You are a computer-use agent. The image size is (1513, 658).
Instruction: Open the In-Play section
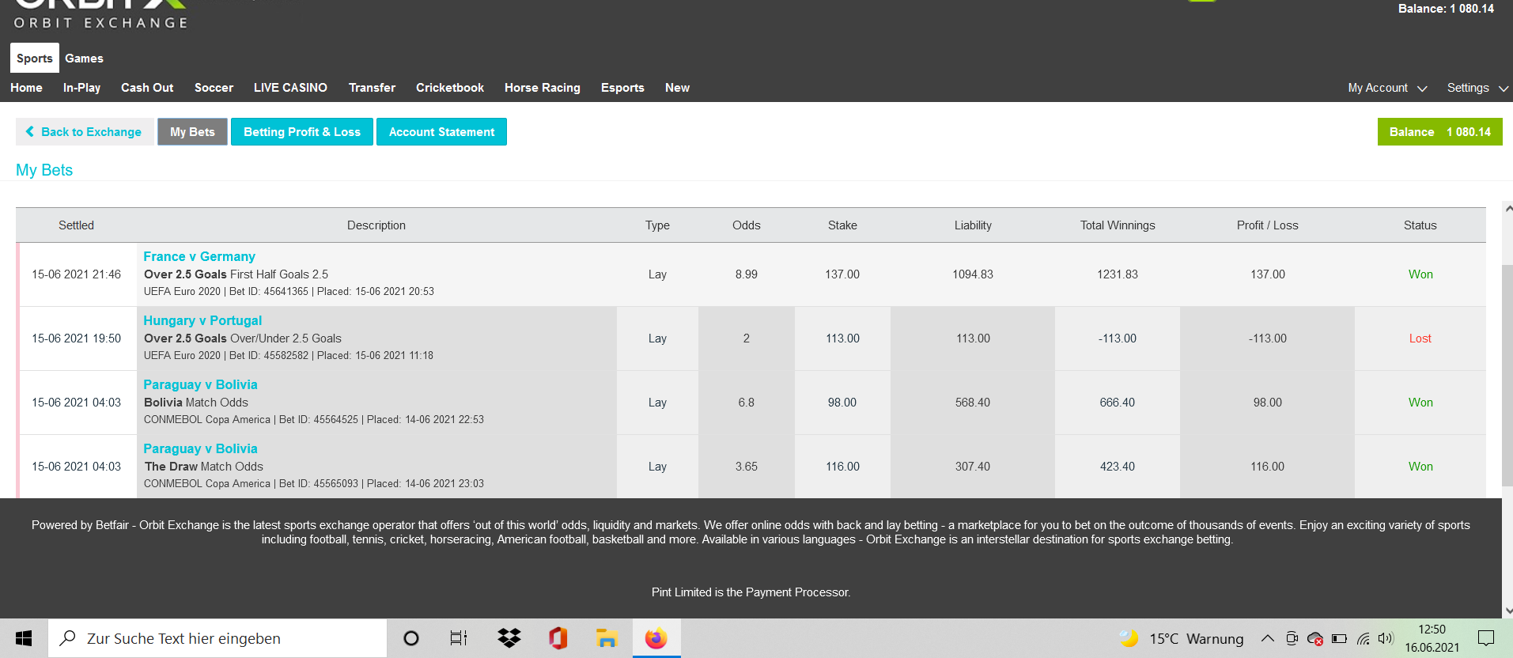coord(81,88)
